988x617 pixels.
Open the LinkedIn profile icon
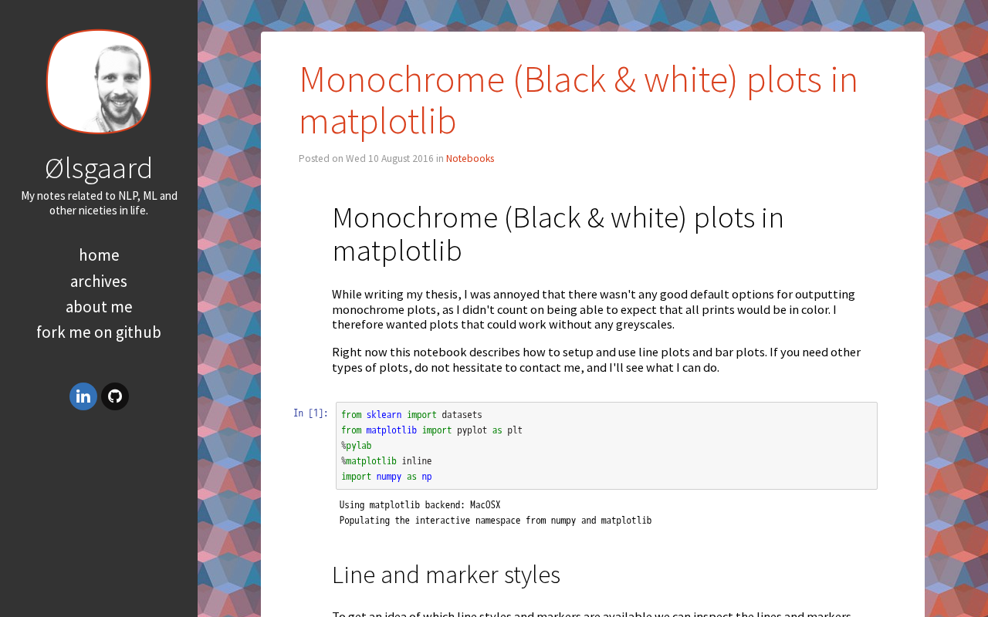pos(83,396)
